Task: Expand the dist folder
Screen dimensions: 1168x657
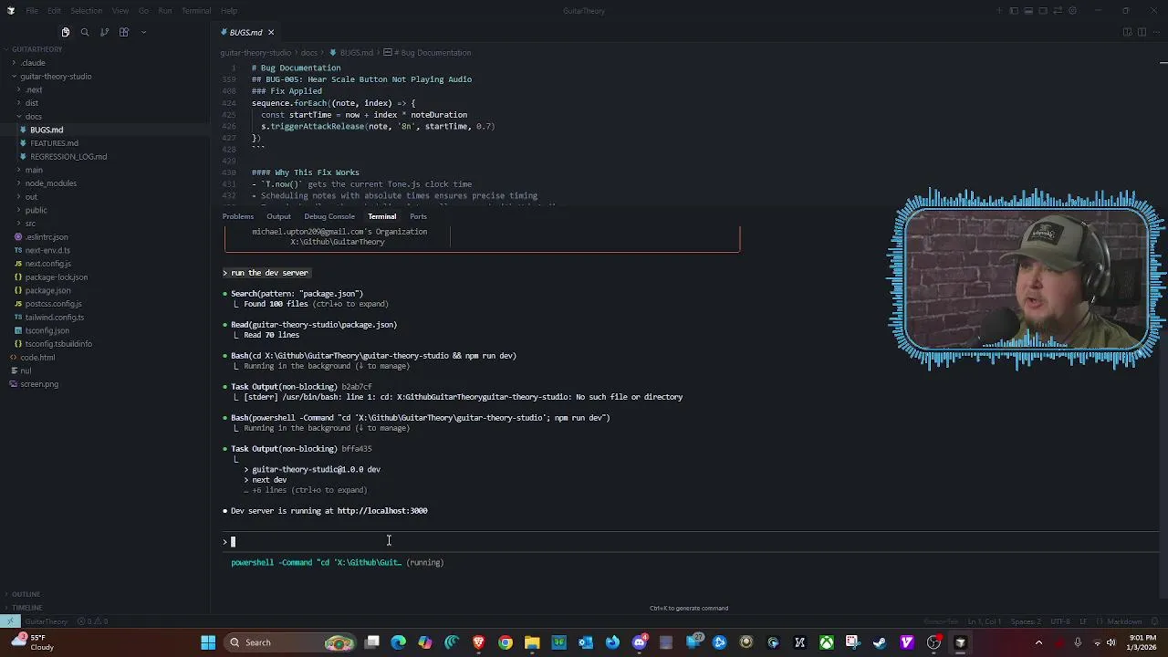Action: (32, 103)
